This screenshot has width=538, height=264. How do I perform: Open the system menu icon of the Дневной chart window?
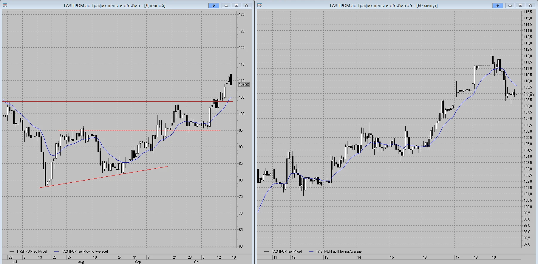click(x=5, y=5)
